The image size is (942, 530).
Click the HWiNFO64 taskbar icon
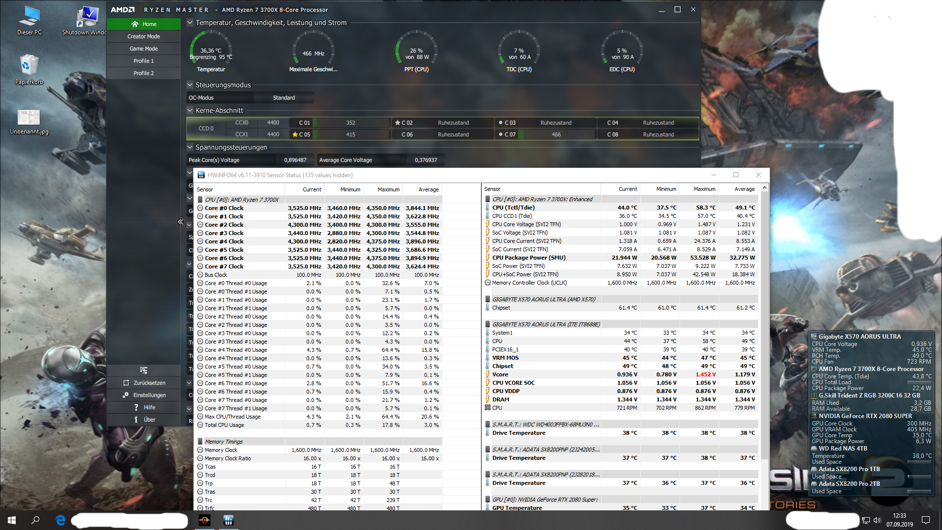tap(228, 520)
